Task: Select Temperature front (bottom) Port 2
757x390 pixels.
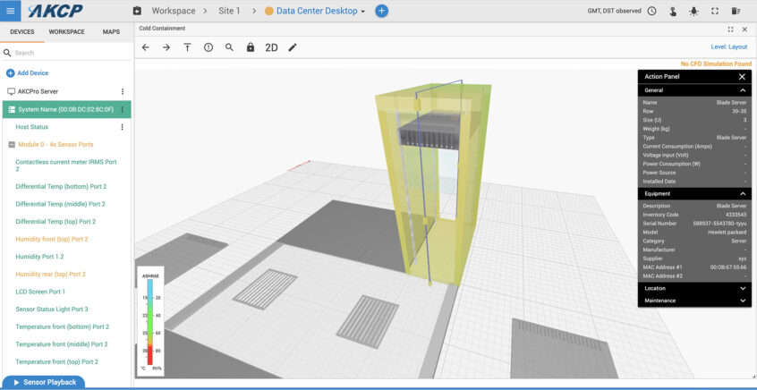Action: coord(63,326)
